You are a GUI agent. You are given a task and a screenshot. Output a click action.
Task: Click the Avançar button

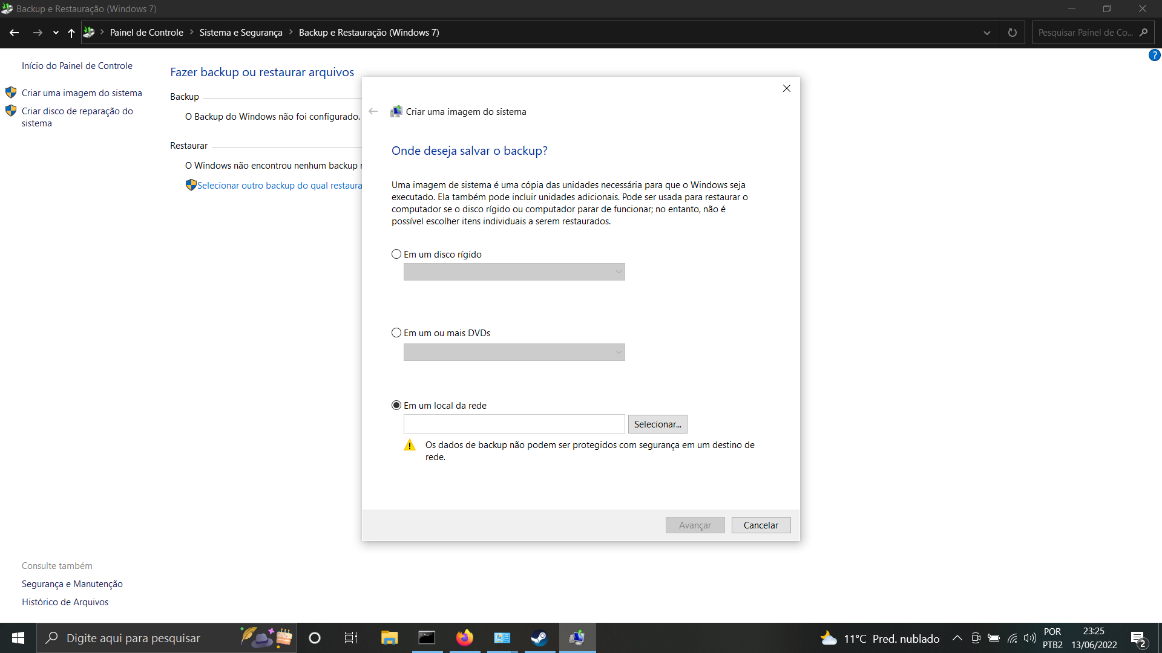click(695, 525)
